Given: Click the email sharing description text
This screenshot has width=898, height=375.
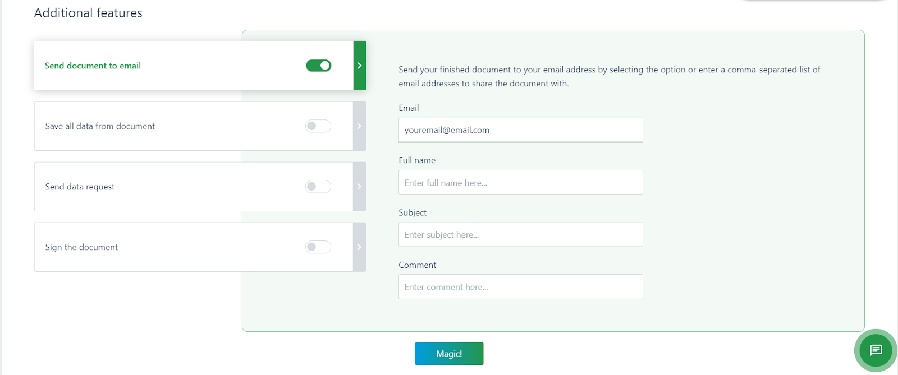Looking at the screenshot, I should (x=610, y=76).
